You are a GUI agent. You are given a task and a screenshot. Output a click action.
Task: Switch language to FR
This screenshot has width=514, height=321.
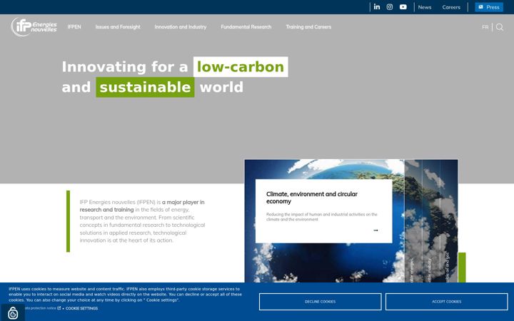pyautogui.click(x=485, y=27)
